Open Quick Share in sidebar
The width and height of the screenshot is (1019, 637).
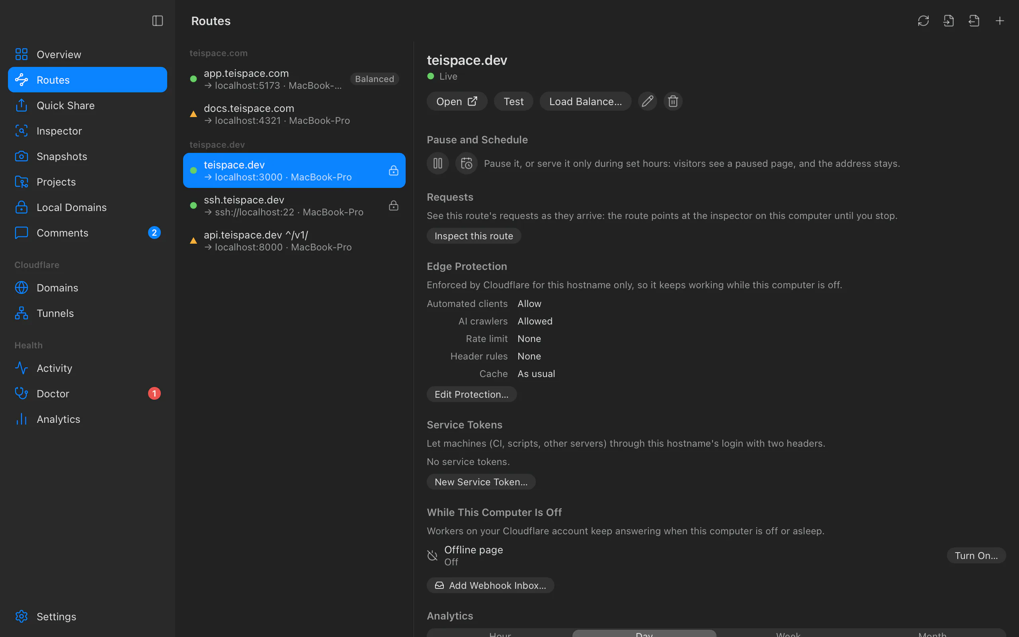click(x=88, y=106)
